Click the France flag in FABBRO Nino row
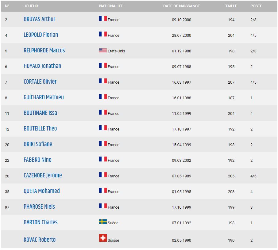This screenshot has width=278, height=250. click(x=103, y=159)
